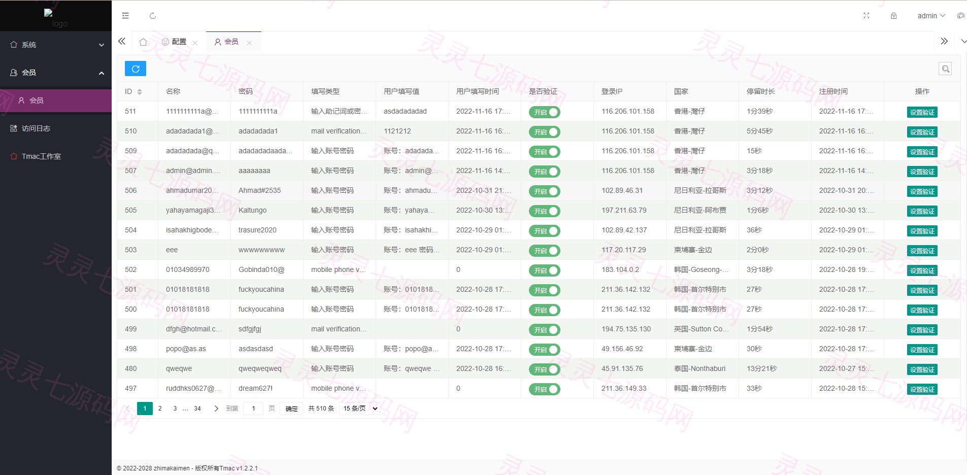
Task: Open the table search icon
Action: click(x=945, y=69)
